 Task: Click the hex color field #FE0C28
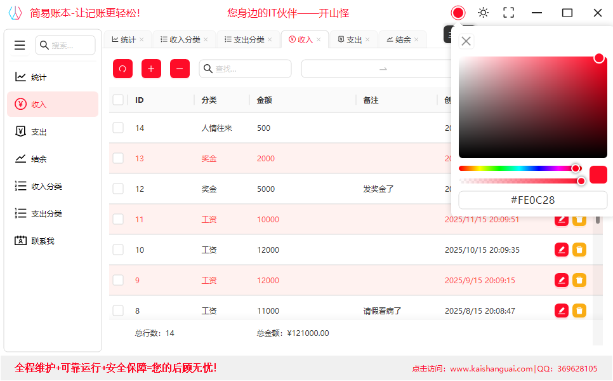tap(532, 200)
